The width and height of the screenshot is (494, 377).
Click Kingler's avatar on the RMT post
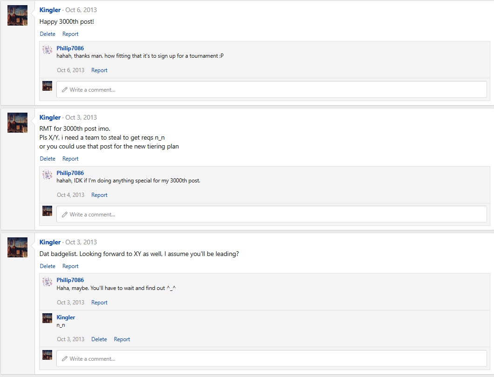point(17,122)
